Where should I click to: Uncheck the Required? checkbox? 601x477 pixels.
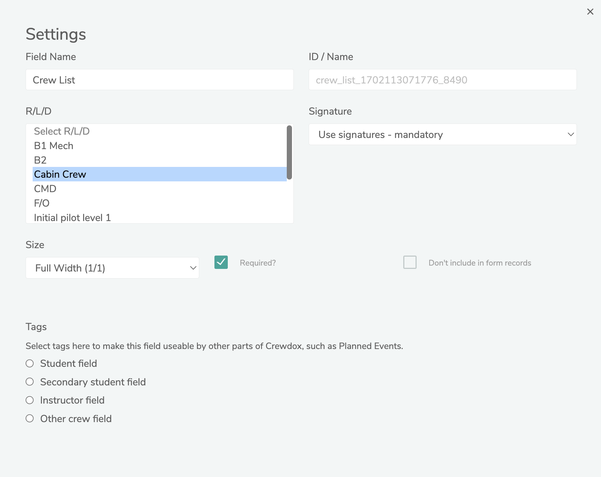click(x=221, y=262)
